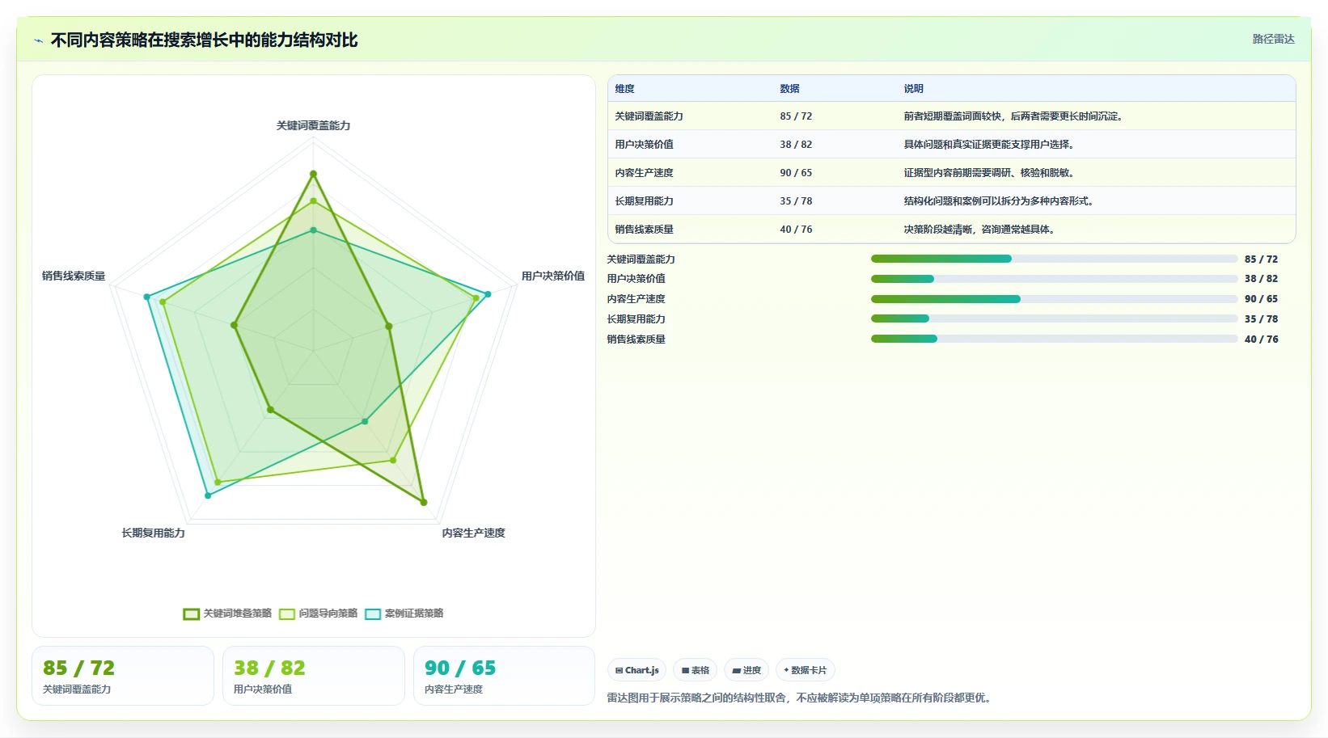The width and height of the screenshot is (1328, 738).
Task: Click the 长期复用能力 label beside the progress bars
Action: click(x=636, y=319)
